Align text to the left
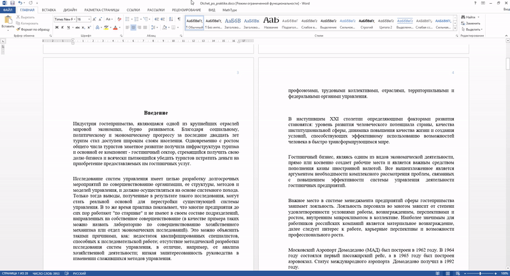Viewport: 510px width, 276px height. 127,27
